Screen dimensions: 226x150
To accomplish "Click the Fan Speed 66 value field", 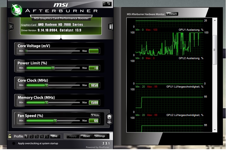I will point(94,120).
